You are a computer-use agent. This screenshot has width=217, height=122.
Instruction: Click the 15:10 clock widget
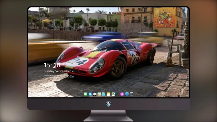52,65
